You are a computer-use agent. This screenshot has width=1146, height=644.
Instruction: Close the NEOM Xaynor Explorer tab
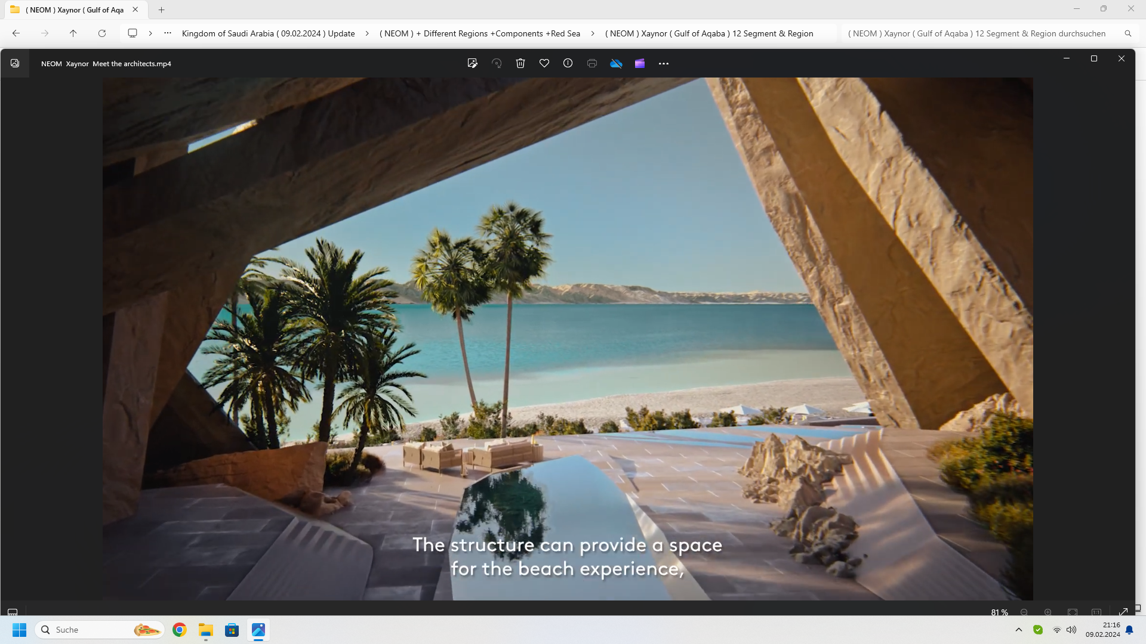pos(135,10)
